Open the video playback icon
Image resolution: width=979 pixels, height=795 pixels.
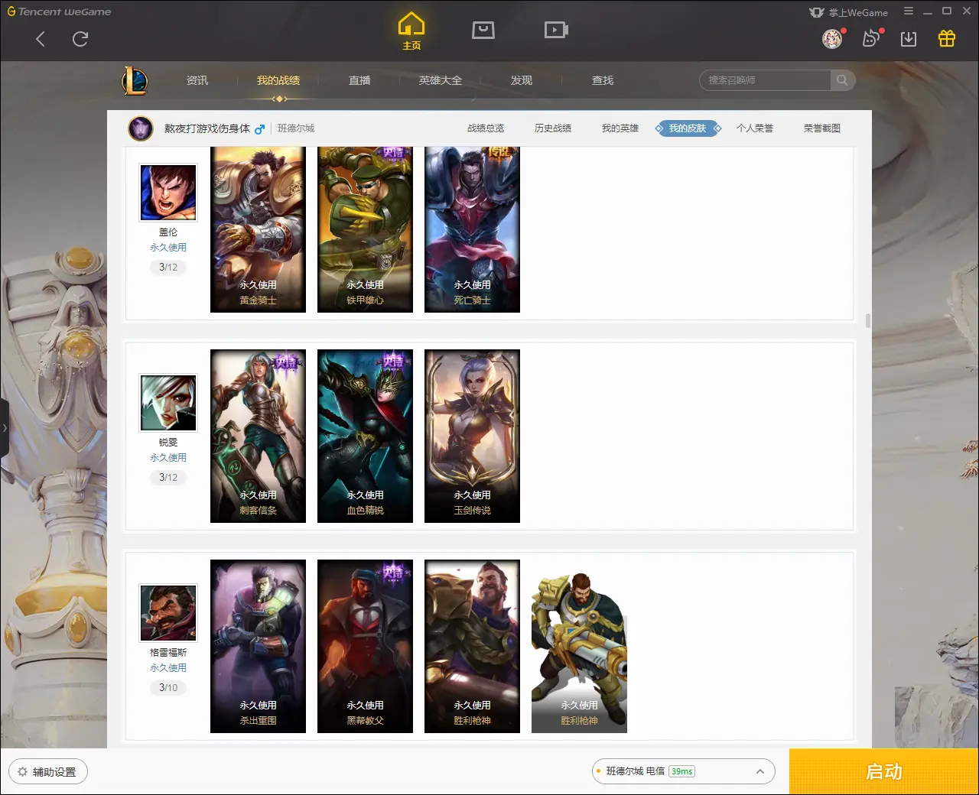coord(556,30)
